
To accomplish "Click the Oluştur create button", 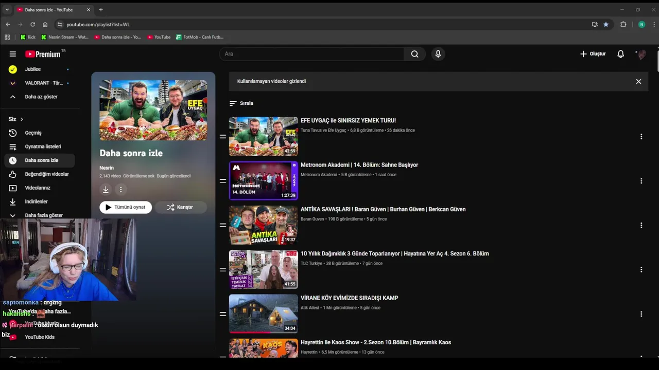I will coord(593,54).
